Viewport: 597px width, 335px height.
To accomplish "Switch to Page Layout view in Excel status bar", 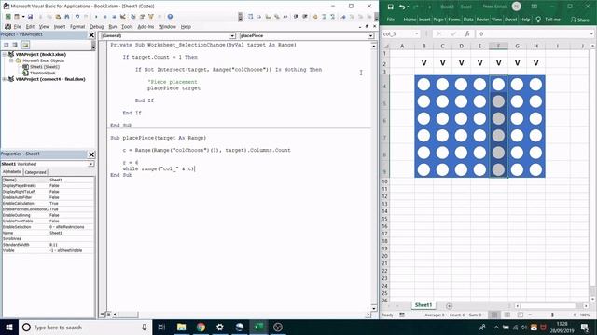I will pos(507,315).
